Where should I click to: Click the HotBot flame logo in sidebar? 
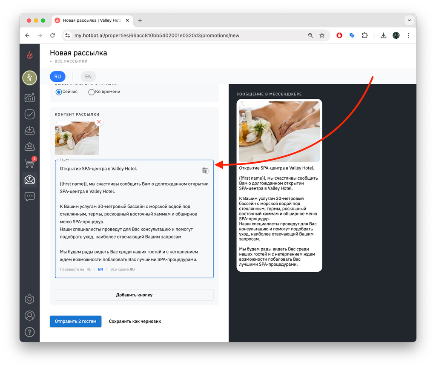coord(30,55)
